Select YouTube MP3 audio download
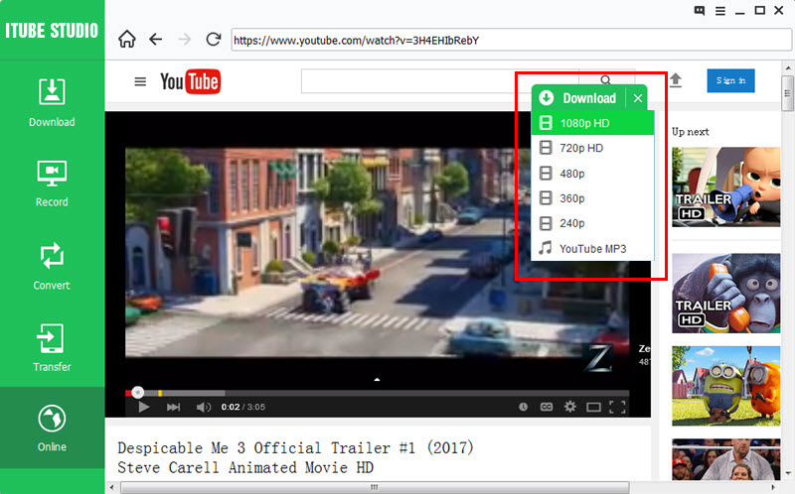 coord(592,249)
